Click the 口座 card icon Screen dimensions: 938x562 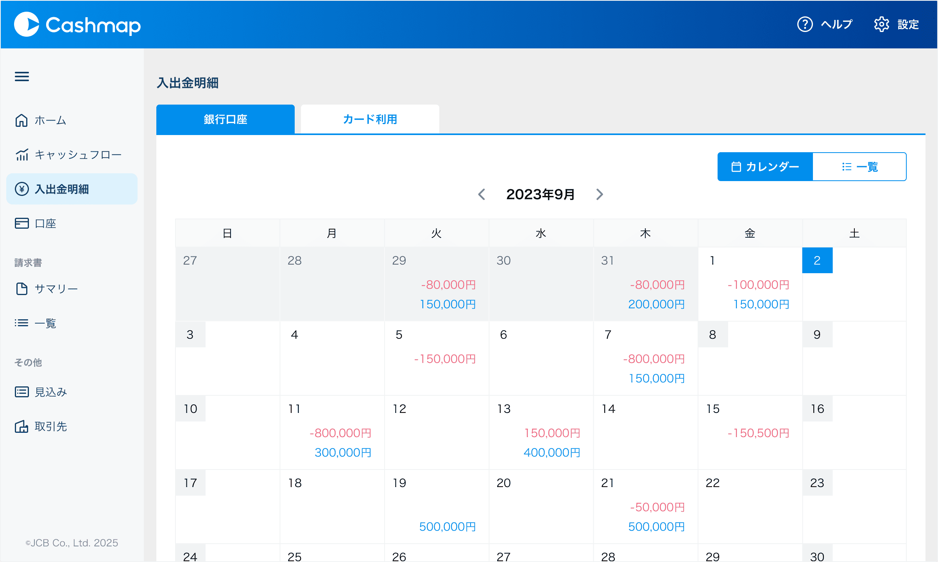(22, 223)
